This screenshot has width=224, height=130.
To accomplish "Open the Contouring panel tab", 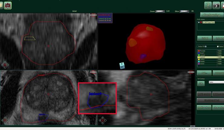I will (x=212, y=15).
